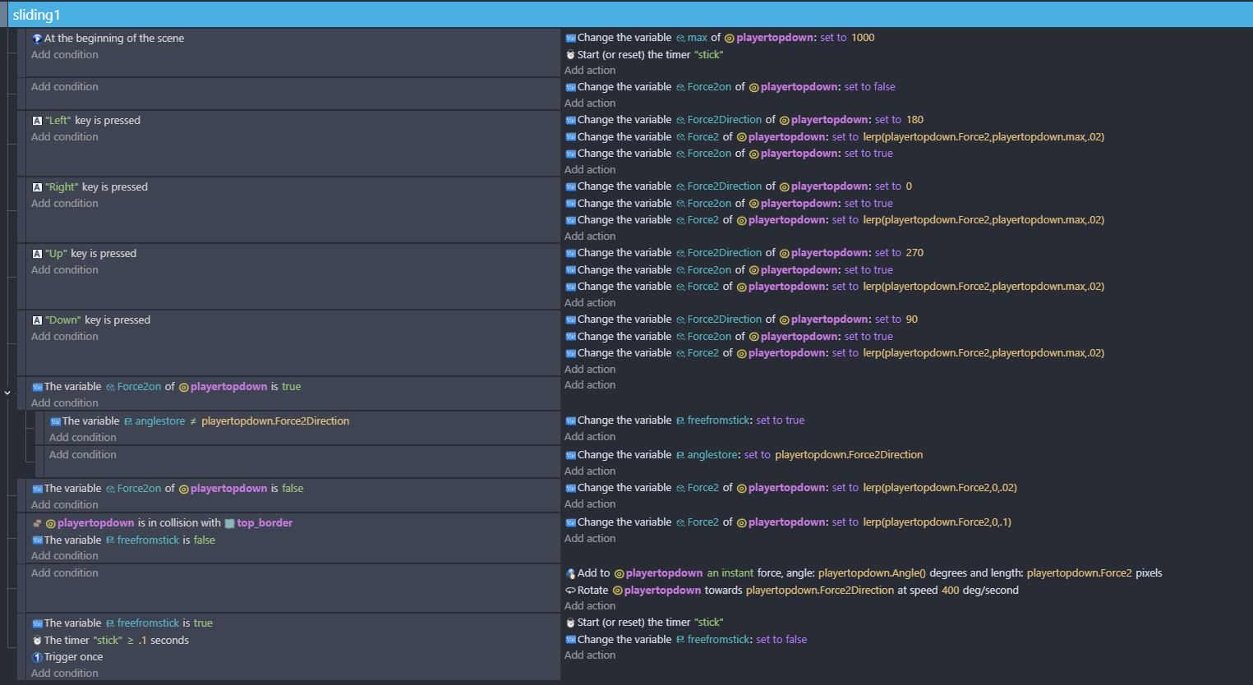Click the timer icon of first "stick" timer action

pyautogui.click(x=570, y=55)
